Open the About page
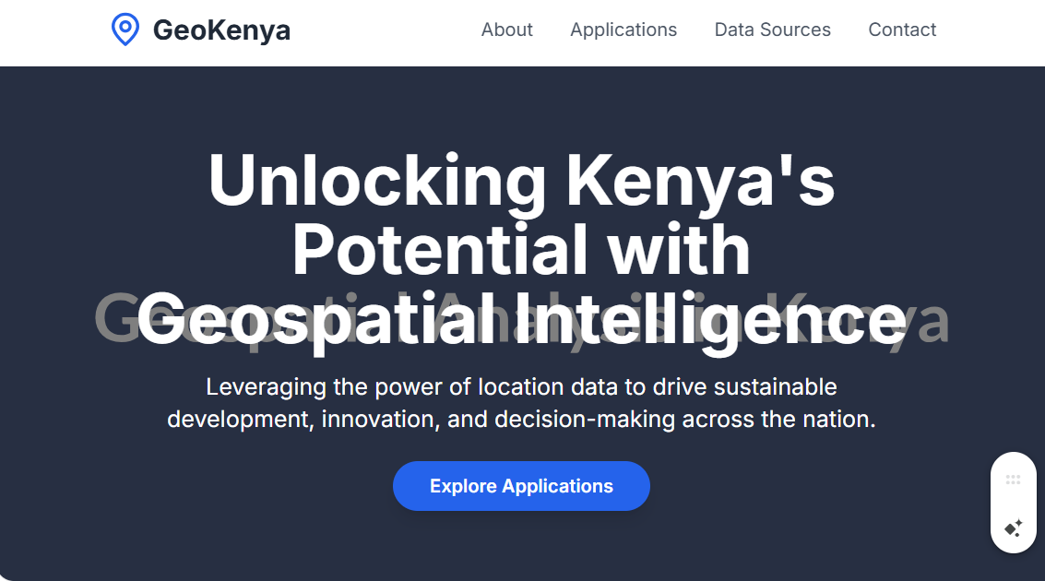This screenshot has height=581, width=1045. pos(506,30)
